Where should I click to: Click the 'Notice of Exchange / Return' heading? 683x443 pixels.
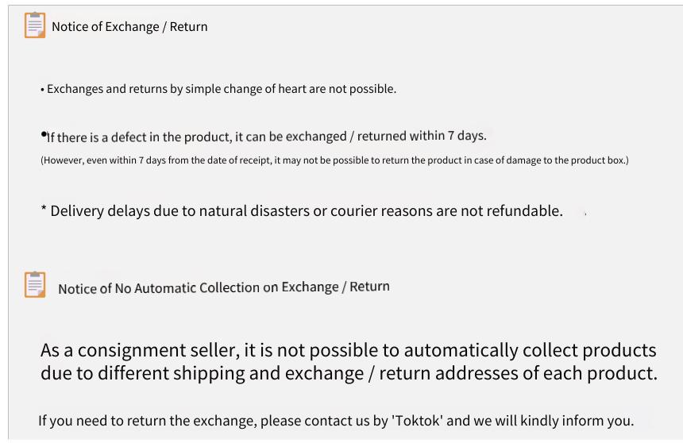(129, 26)
